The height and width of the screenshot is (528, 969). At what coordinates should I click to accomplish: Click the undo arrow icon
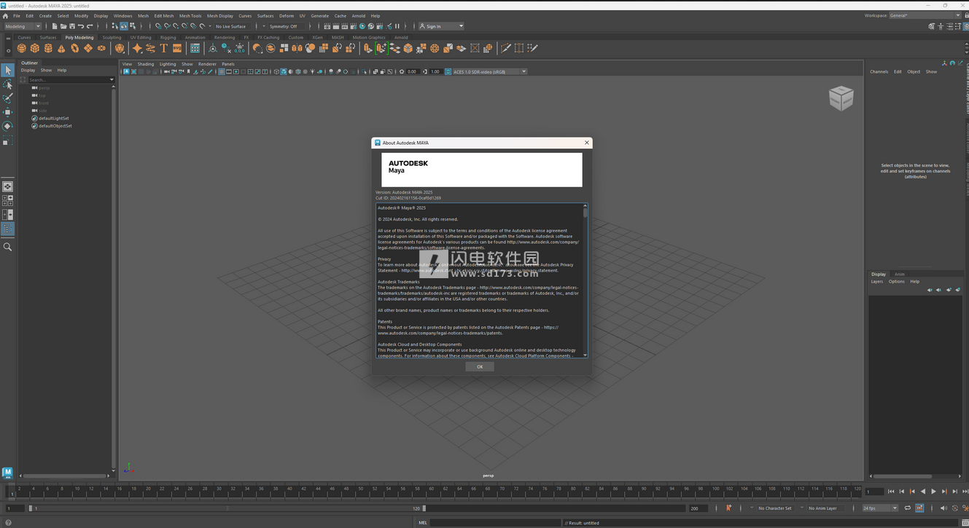point(81,26)
